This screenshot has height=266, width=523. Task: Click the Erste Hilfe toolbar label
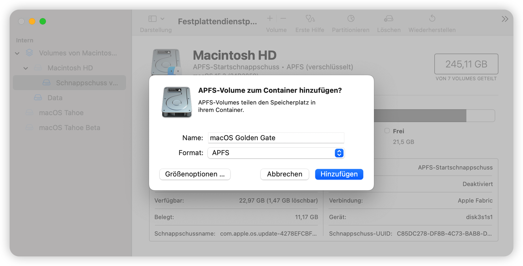pyautogui.click(x=310, y=30)
